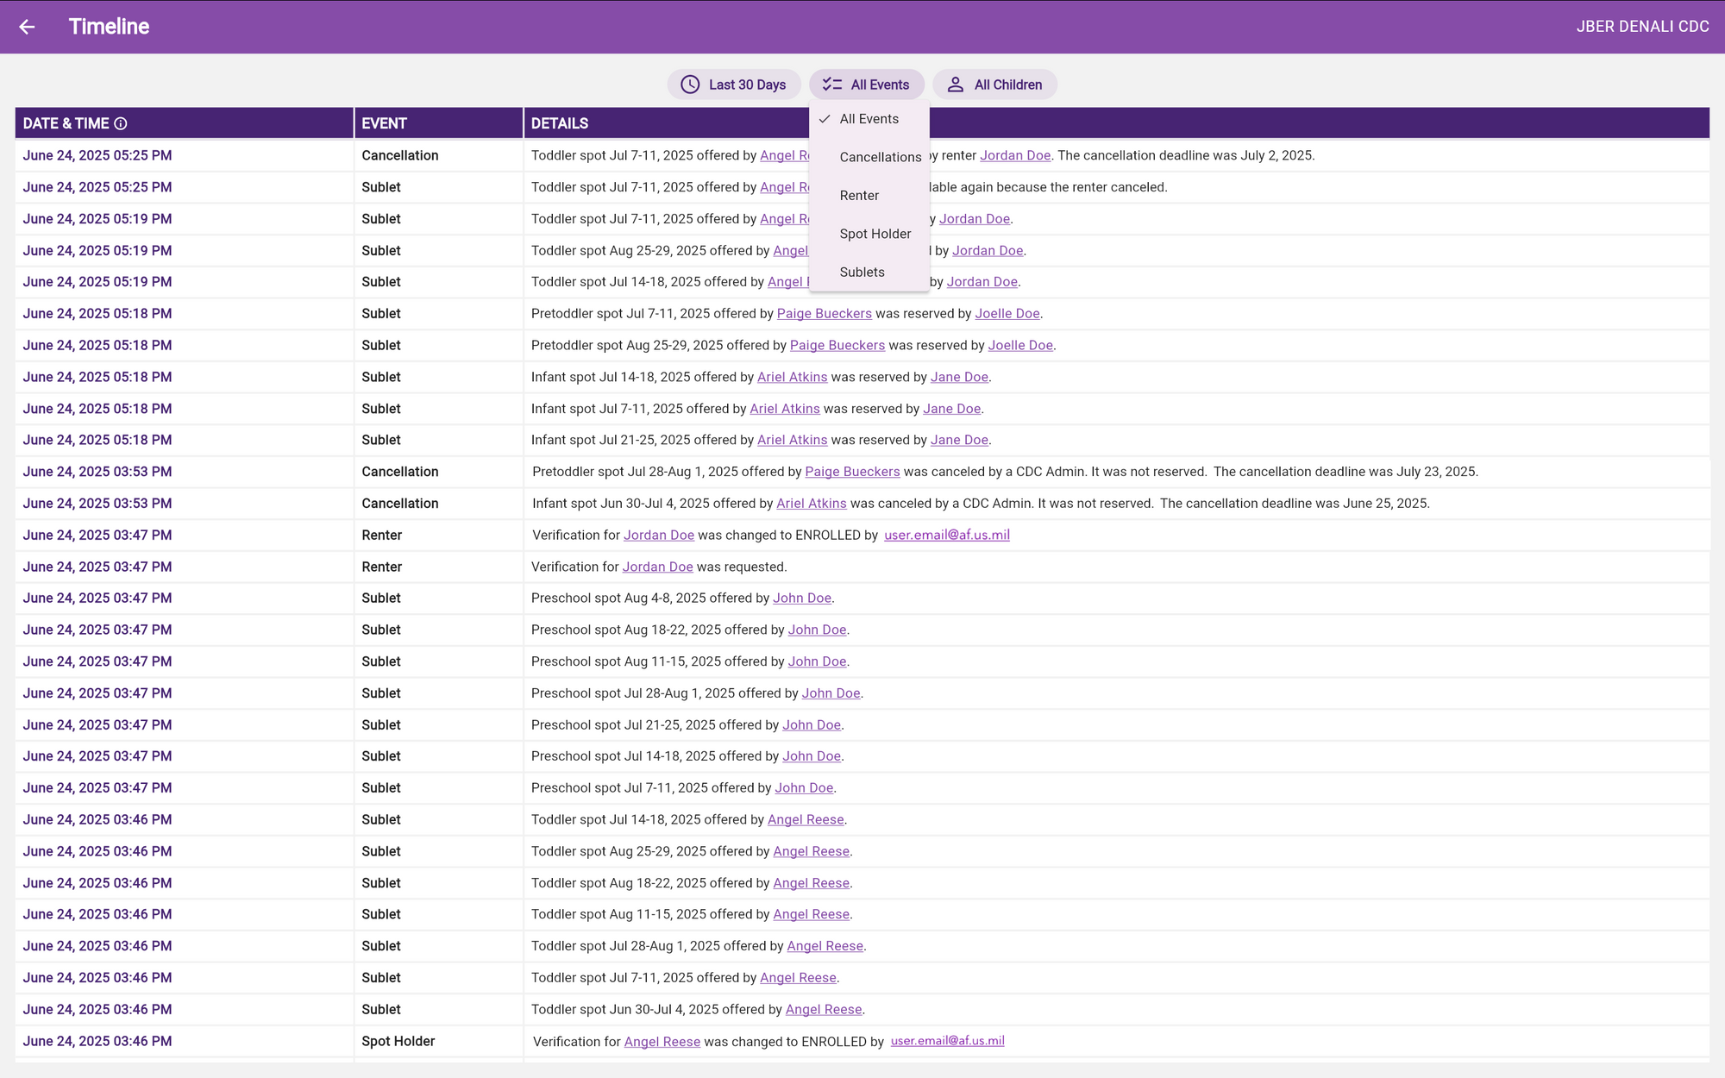
Task: Open John Doe link in Preschool Aug 4-8 row
Action: point(802,599)
